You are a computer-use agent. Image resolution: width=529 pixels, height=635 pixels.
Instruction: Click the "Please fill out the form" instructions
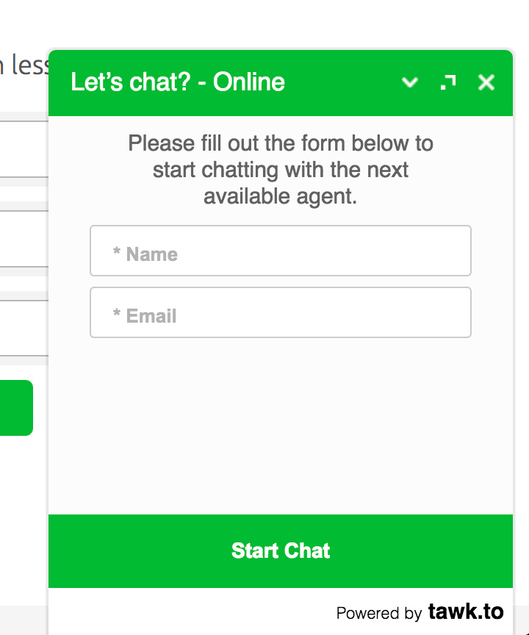coord(281,170)
